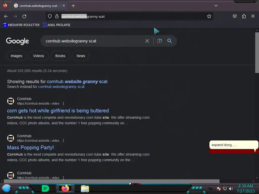Click 'About 332,000 results' text
Viewport: 259px width, 194px height.
[x=37, y=71]
